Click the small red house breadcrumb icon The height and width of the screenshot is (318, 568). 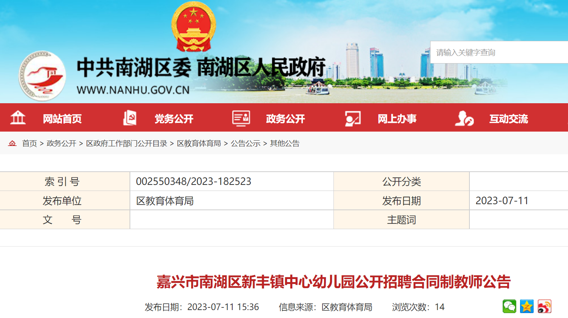pyautogui.click(x=12, y=143)
